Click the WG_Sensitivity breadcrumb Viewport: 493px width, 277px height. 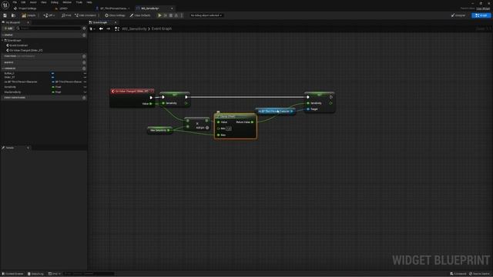tap(134, 28)
